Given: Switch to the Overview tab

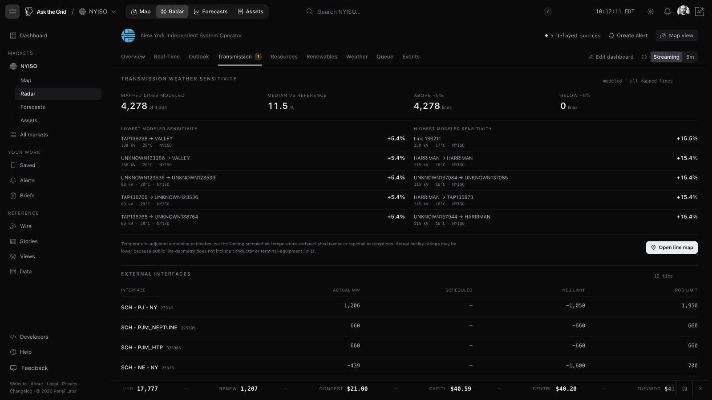Looking at the screenshot, I should 133,57.
